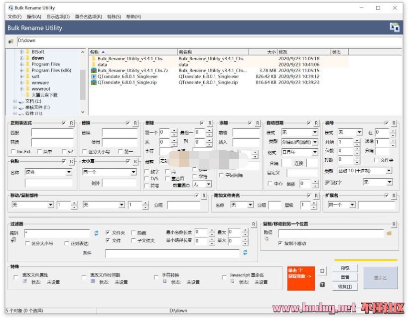Click the drive icon for 文档 (E:)
Viewport: 409px width, 318px height.
pyautogui.click(x=21, y=102)
